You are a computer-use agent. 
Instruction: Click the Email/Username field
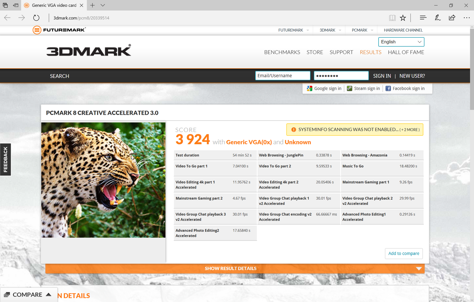coord(283,75)
